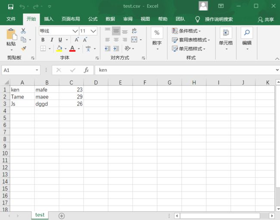Open the 团队 tab

point(180,19)
